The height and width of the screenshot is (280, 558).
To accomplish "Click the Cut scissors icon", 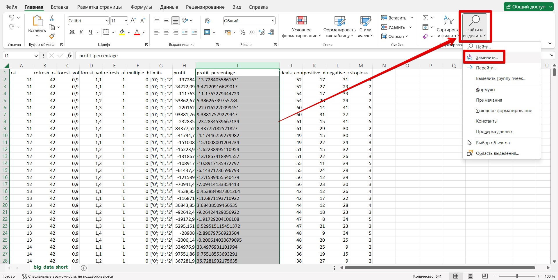I will 52,18.
